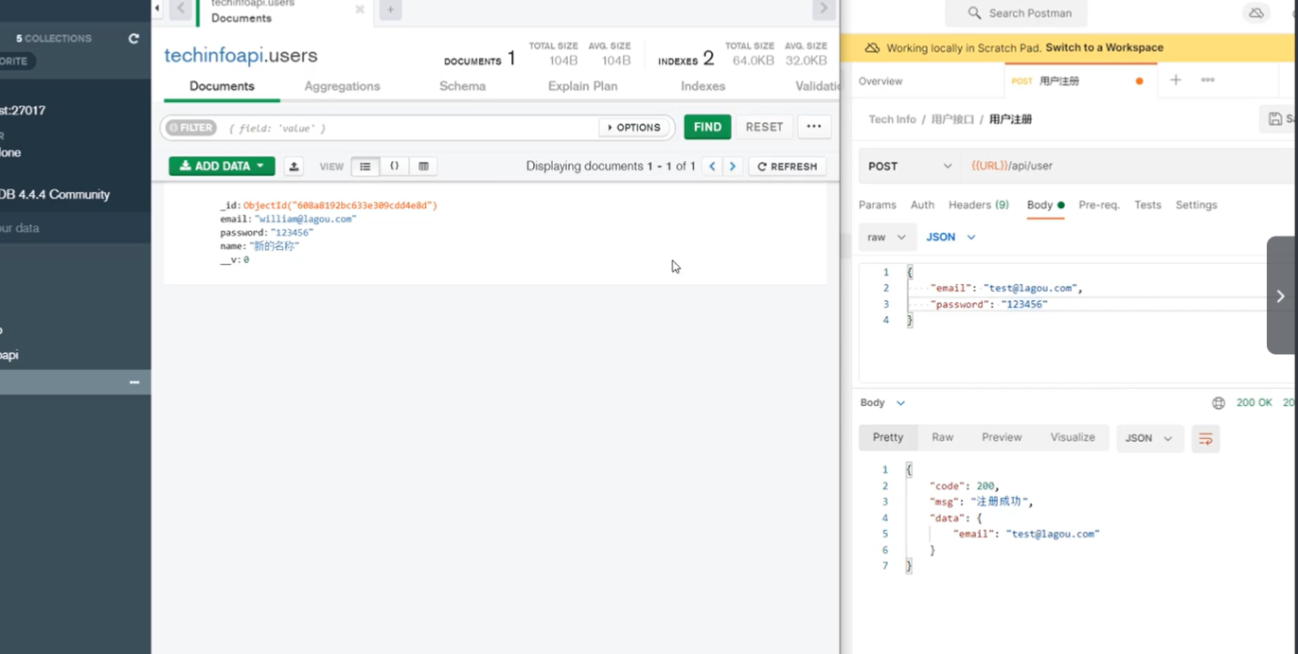Open the response Body dropdown

(x=883, y=403)
